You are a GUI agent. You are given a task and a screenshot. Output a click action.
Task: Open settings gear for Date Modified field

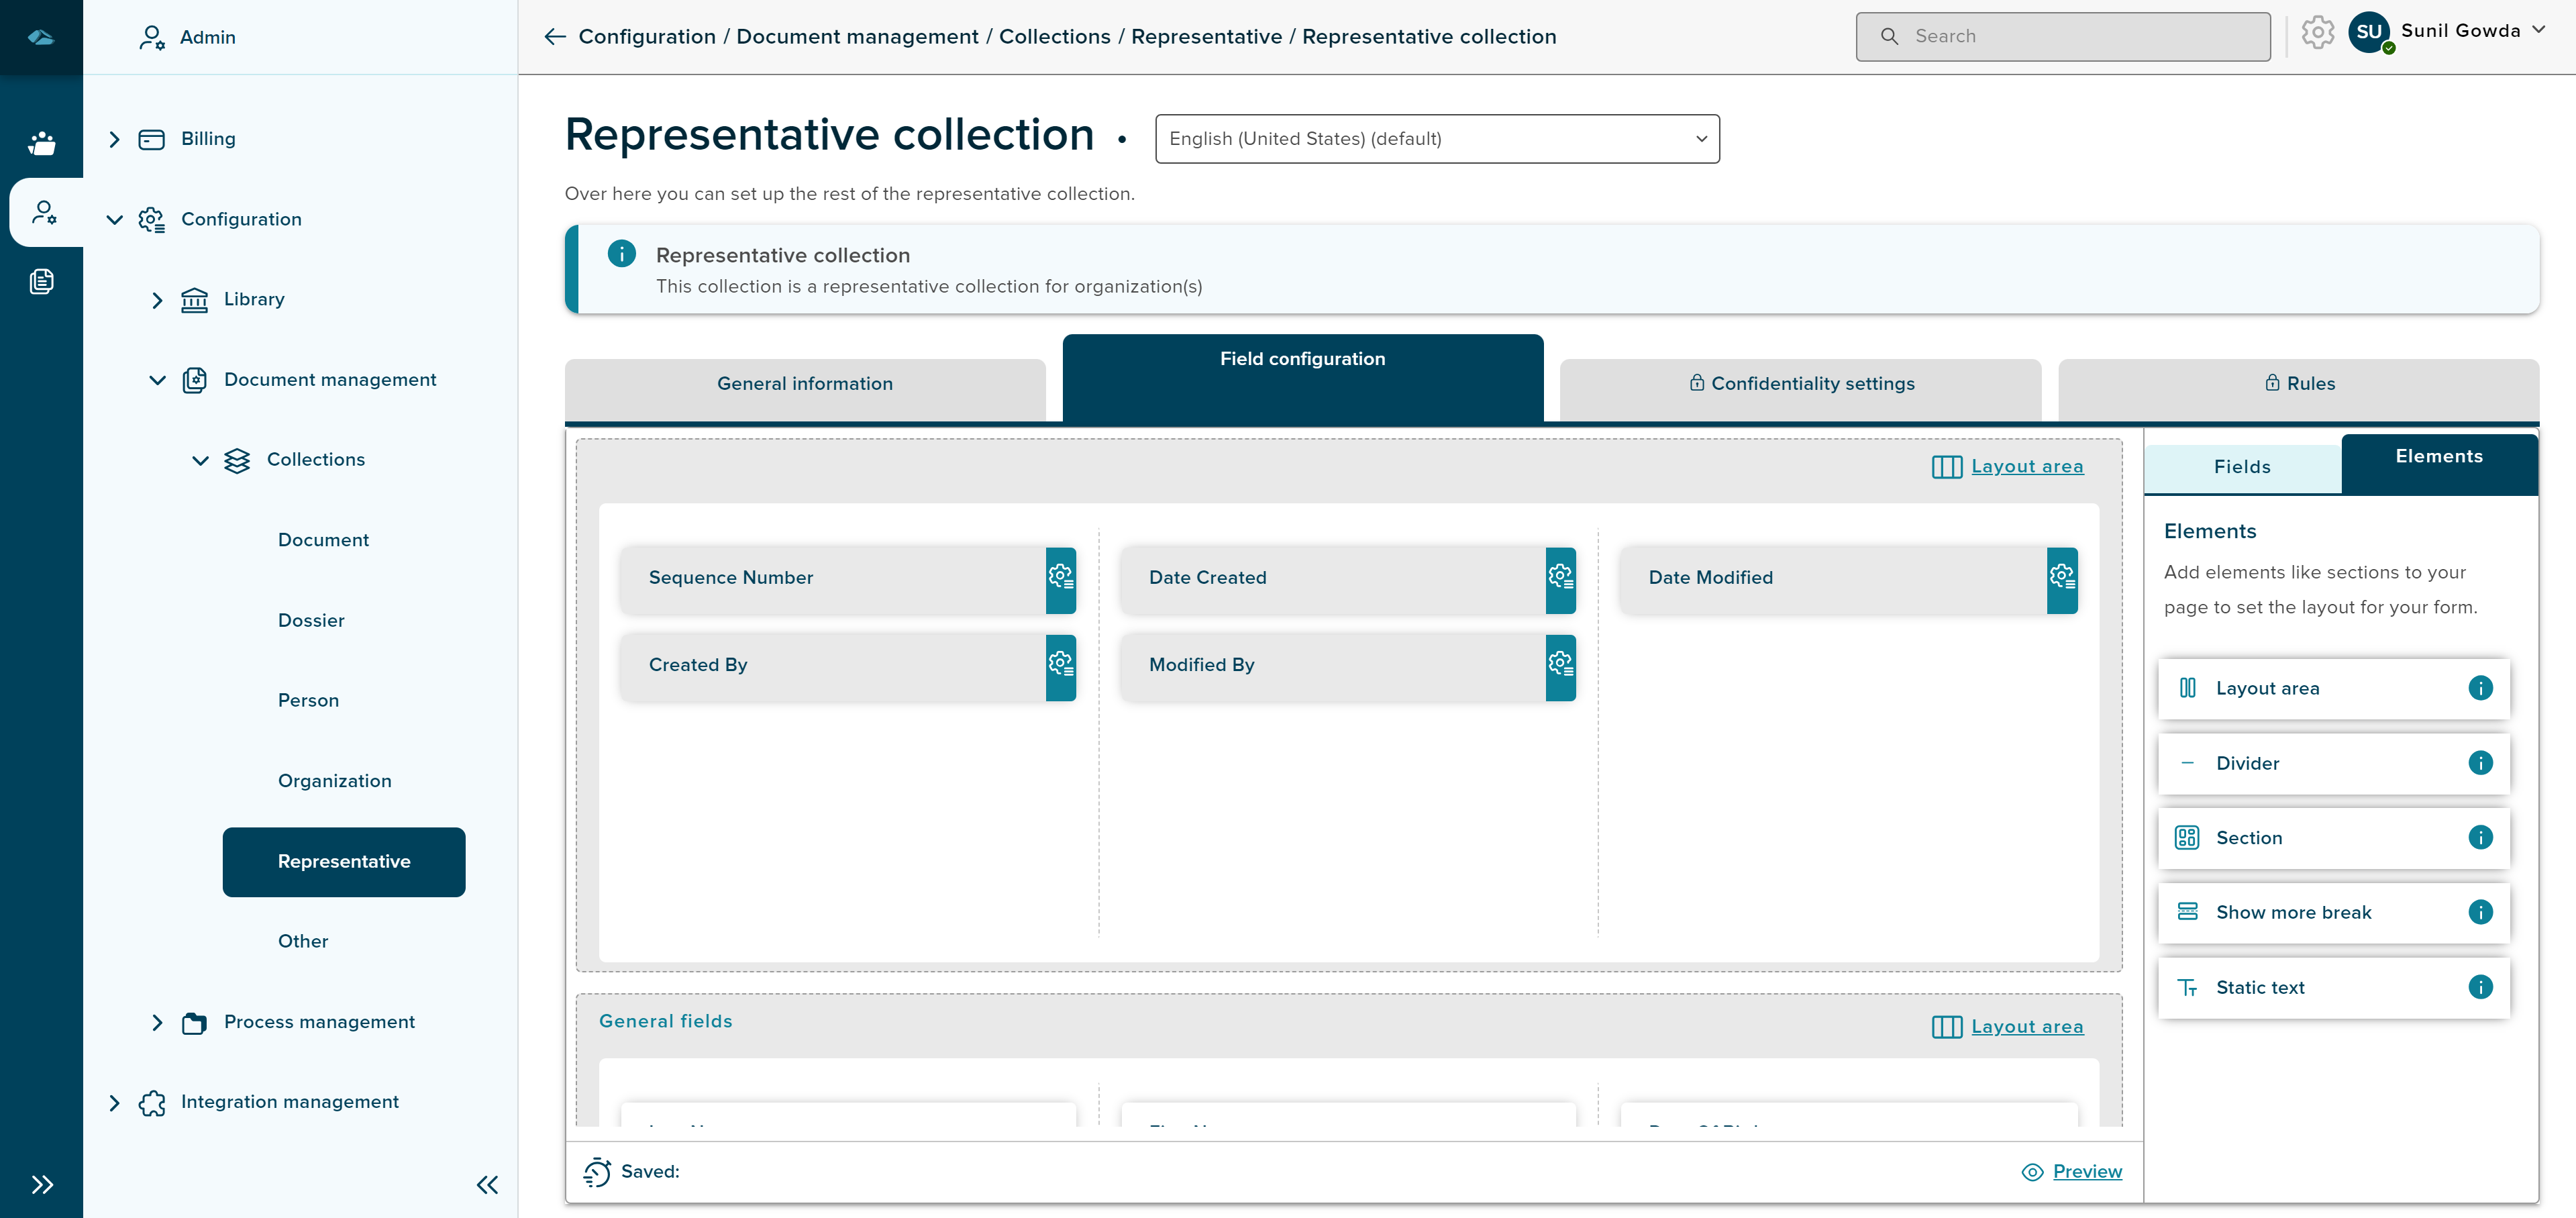point(2061,579)
